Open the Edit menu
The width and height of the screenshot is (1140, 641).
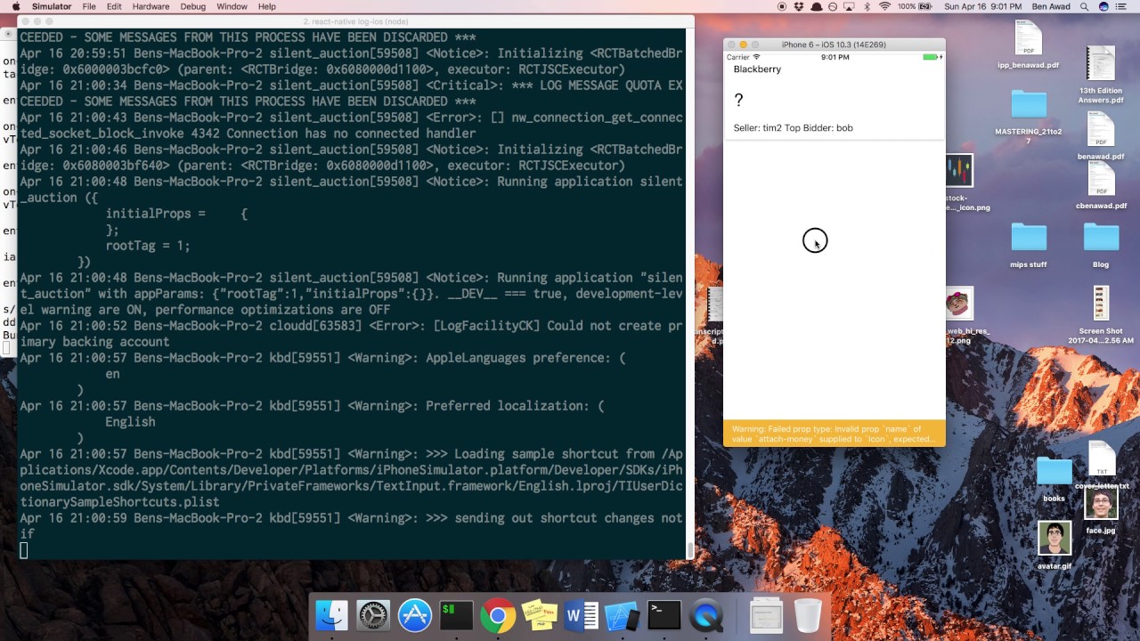tap(114, 6)
